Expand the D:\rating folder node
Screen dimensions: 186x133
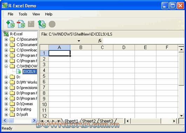(6, 109)
